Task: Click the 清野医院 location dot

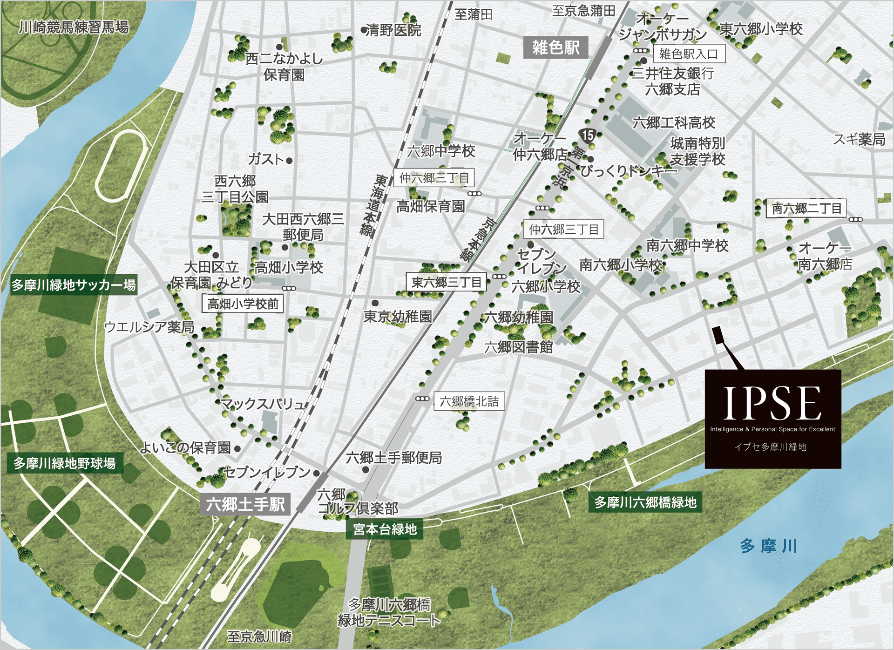Action: 364,30
